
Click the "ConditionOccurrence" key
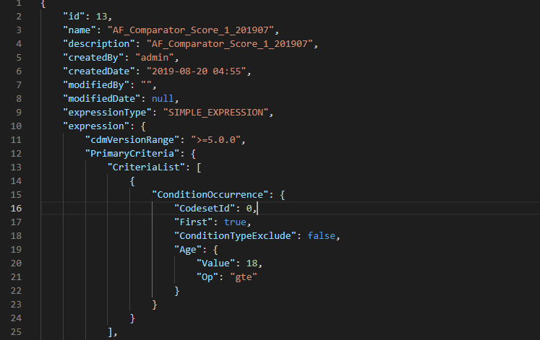pos(210,195)
